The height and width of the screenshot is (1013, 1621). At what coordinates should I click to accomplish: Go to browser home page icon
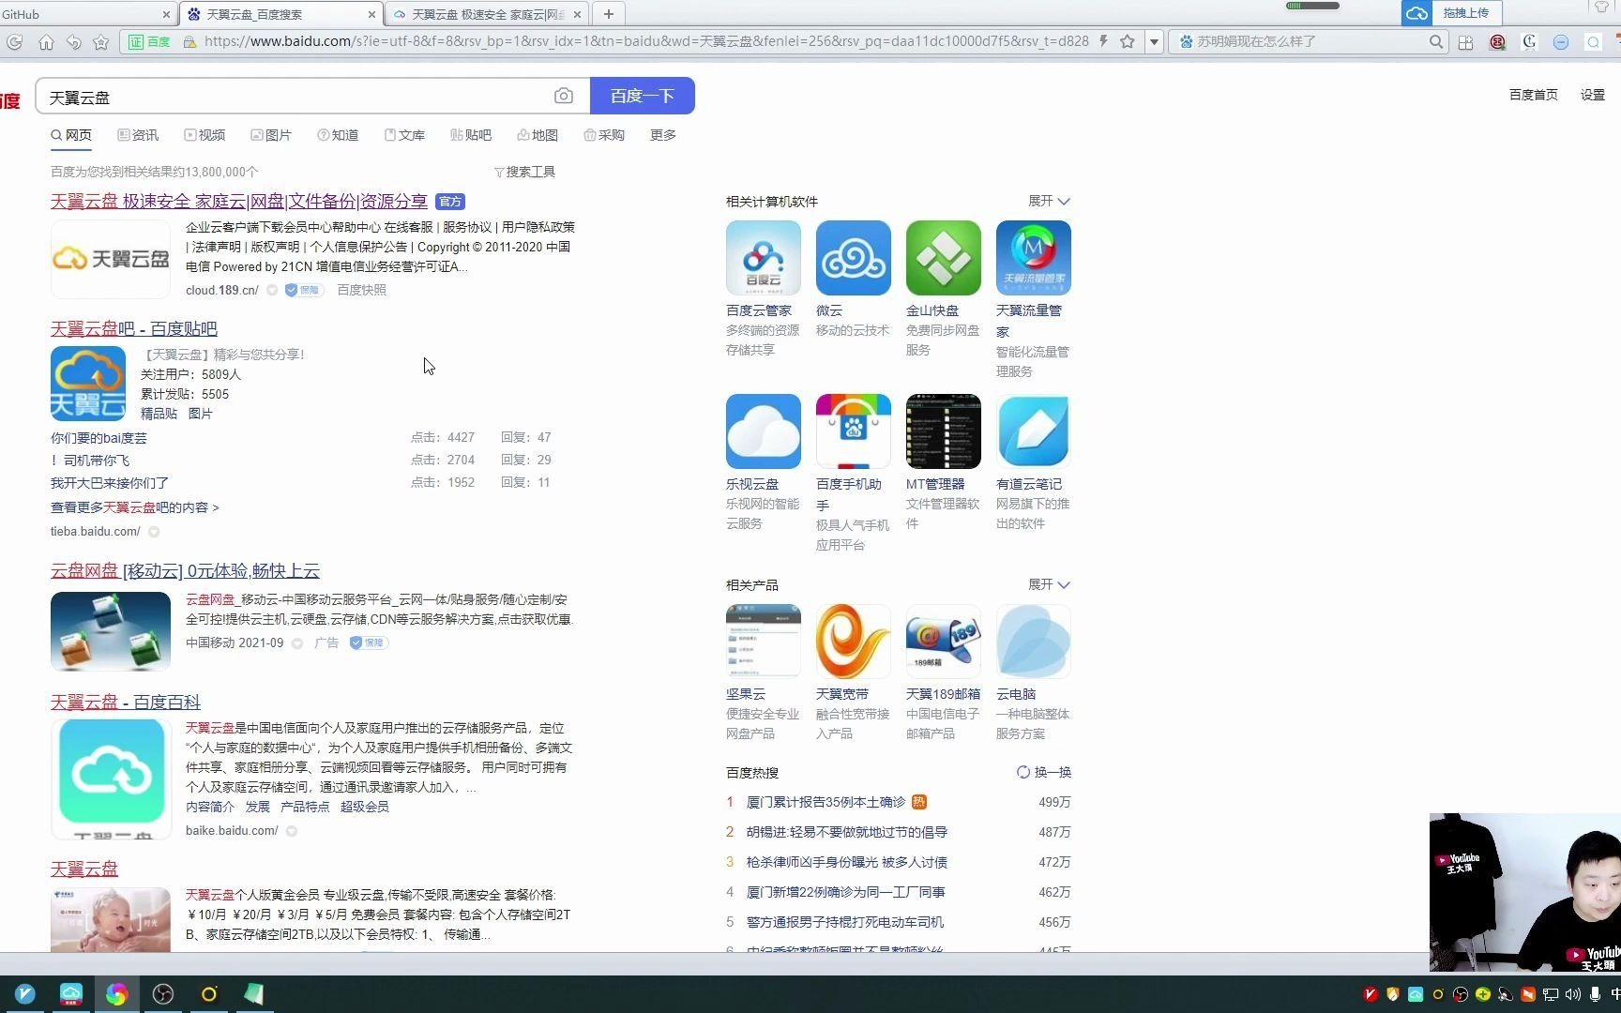(46, 41)
